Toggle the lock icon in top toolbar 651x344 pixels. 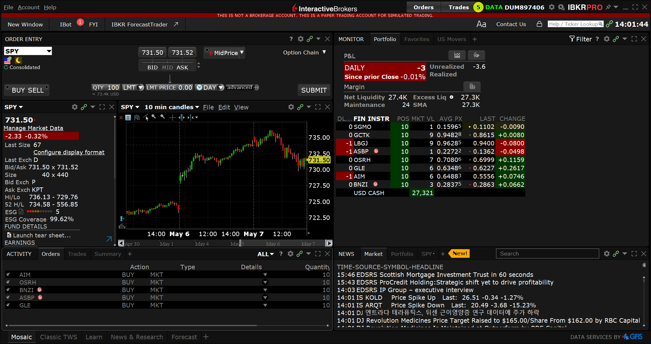(x=539, y=24)
